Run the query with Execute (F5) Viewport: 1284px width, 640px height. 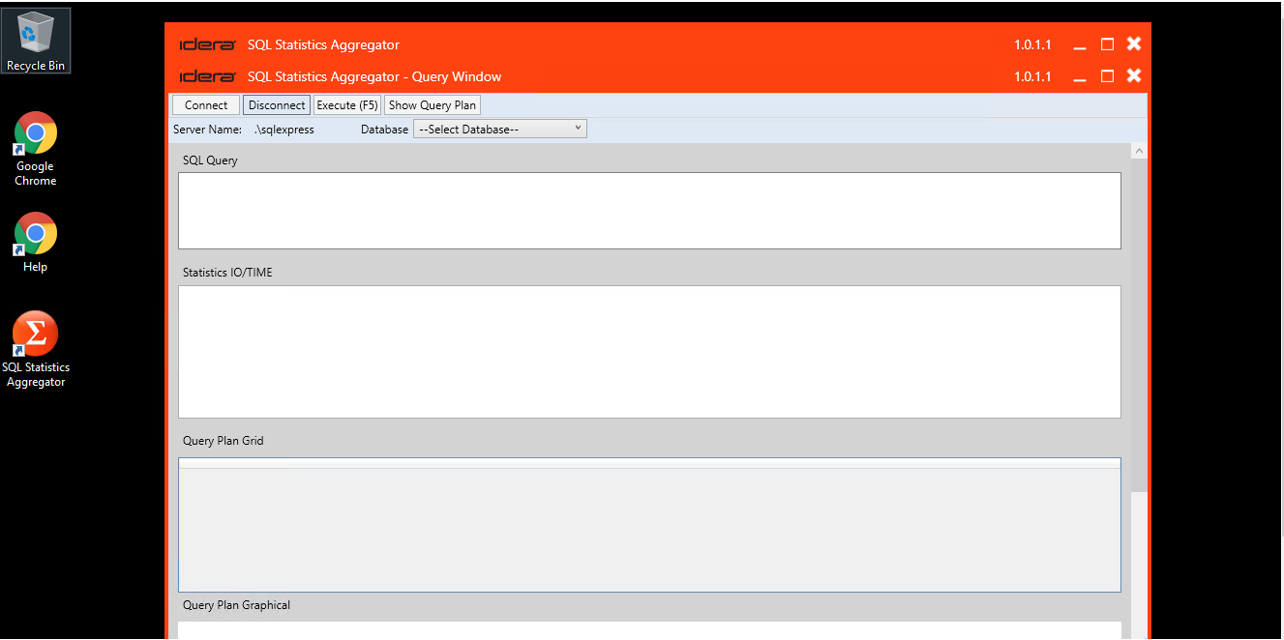pos(347,105)
